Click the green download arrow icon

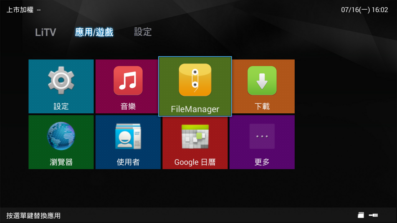pyautogui.click(x=262, y=80)
